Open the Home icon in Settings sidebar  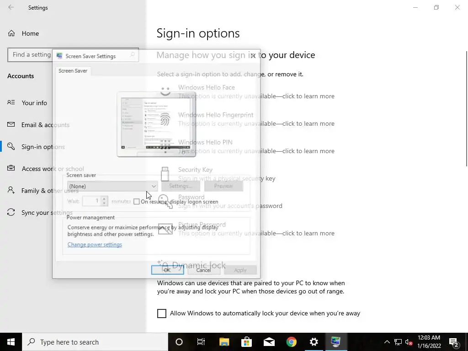coord(11,33)
